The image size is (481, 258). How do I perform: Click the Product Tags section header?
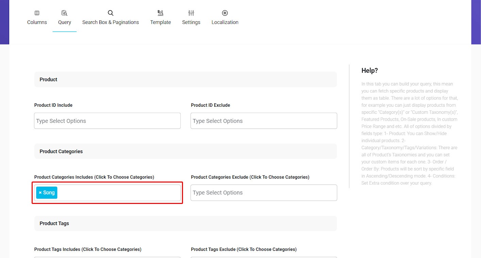tap(185, 223)
